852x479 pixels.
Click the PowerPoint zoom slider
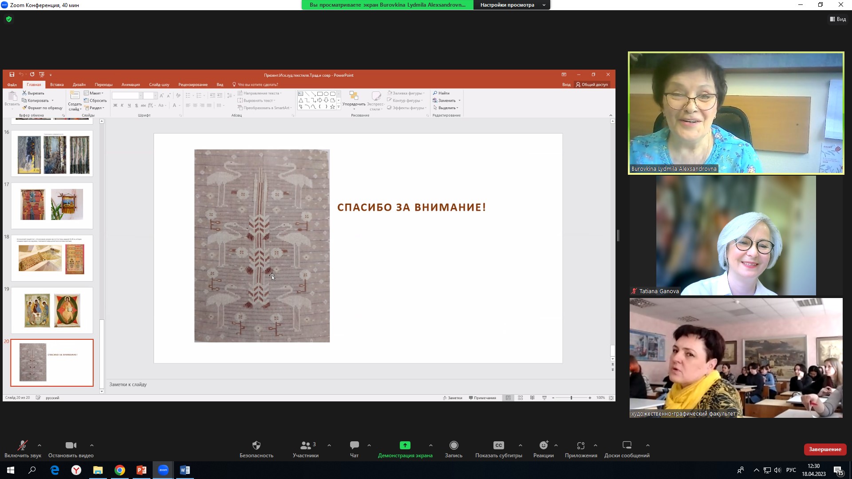click(x=571, y=398)
